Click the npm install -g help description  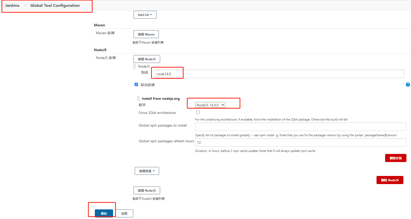click(x=296, y=135)
